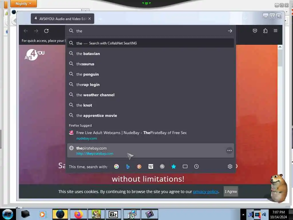Show hidden system tray icons
The height and width of the screenshot is (220, 293).
pyautogui.click(x=243, y=215)
